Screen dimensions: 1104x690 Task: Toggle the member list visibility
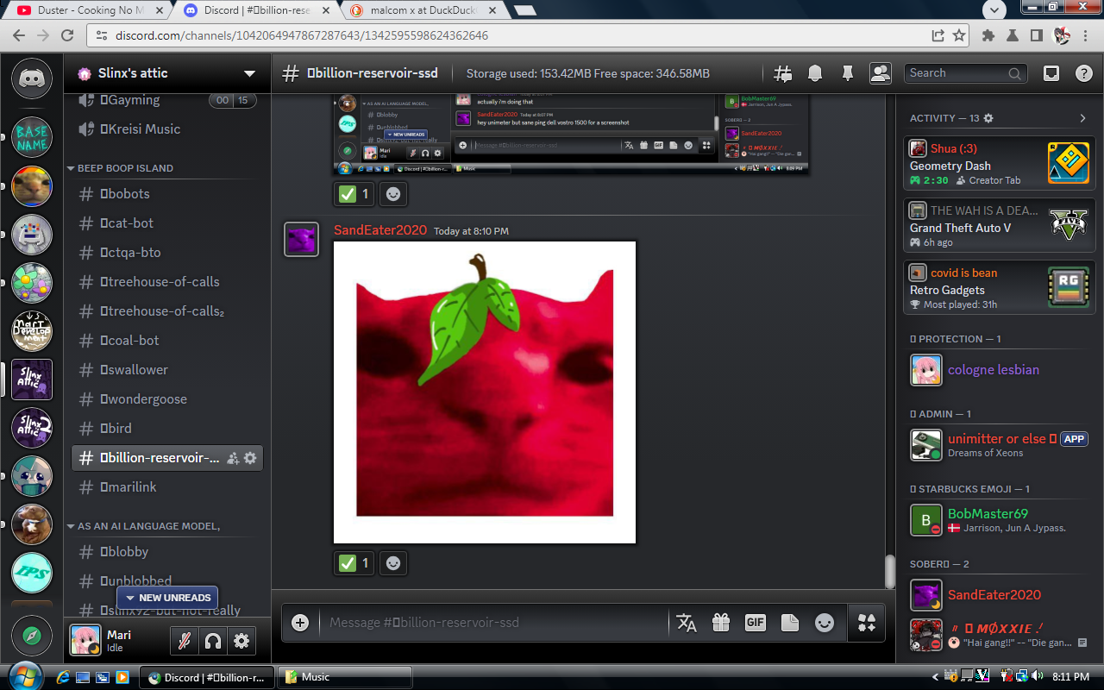coord(880,73)
